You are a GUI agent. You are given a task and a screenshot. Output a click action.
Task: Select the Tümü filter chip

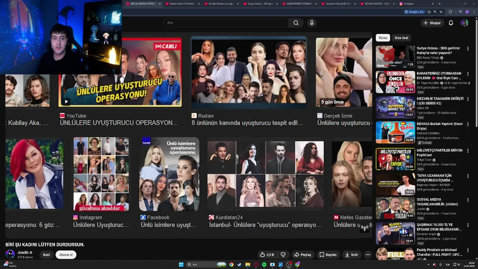[x=383, y=38]
